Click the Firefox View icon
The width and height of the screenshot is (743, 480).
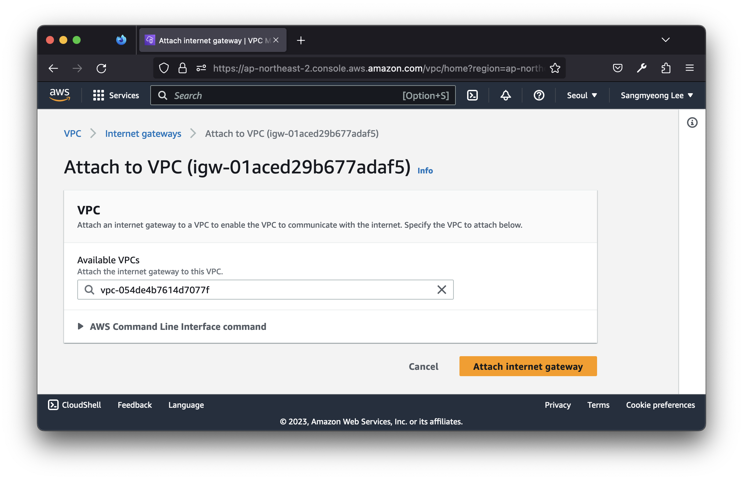coord(121,40)
